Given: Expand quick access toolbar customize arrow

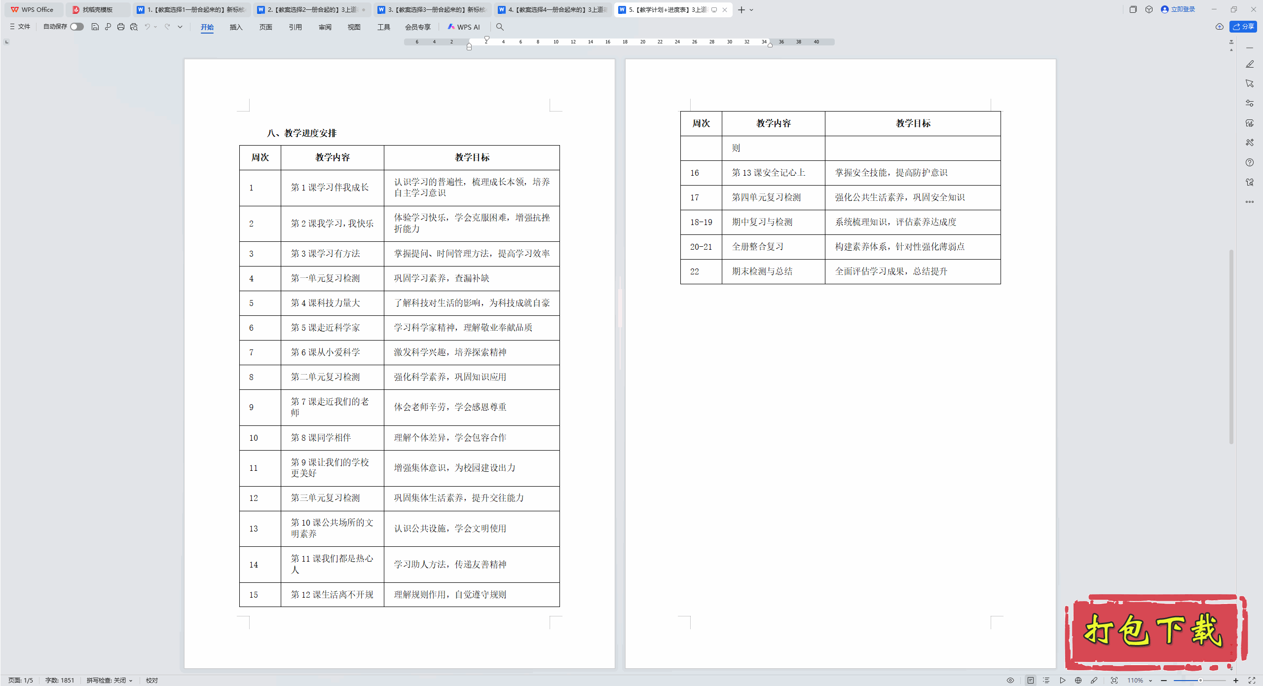Looking at the screenshot, I should click(x=180, y=27).
